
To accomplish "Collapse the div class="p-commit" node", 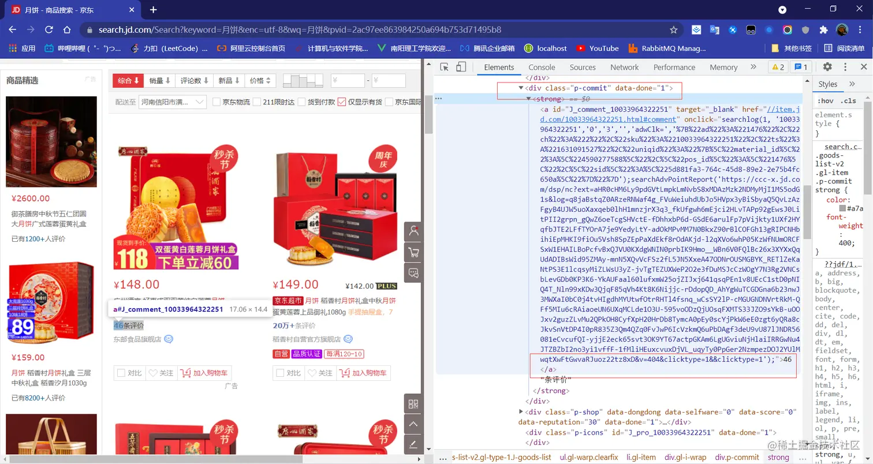I will point(521,88).
